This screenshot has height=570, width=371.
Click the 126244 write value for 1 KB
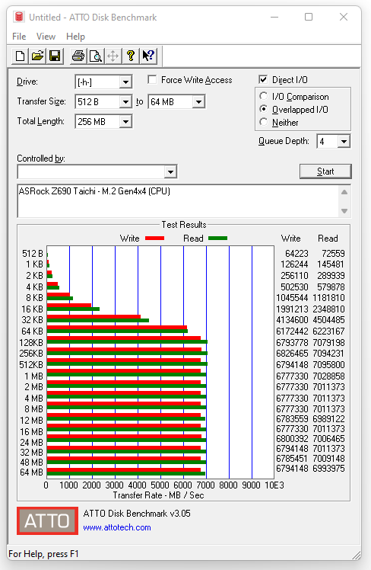(x=294, y=264)
